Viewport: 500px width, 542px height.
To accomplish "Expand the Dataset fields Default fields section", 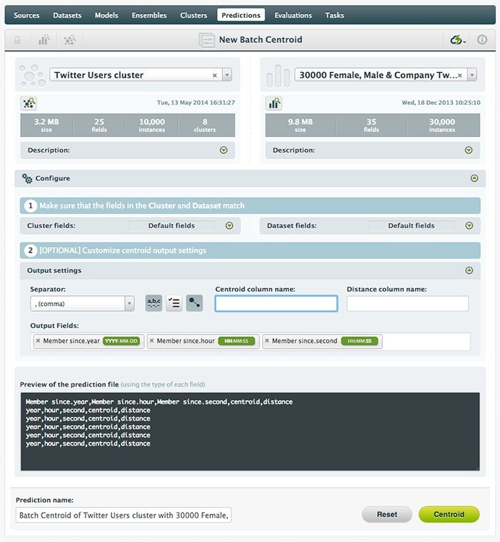I will tap(469, 225).
